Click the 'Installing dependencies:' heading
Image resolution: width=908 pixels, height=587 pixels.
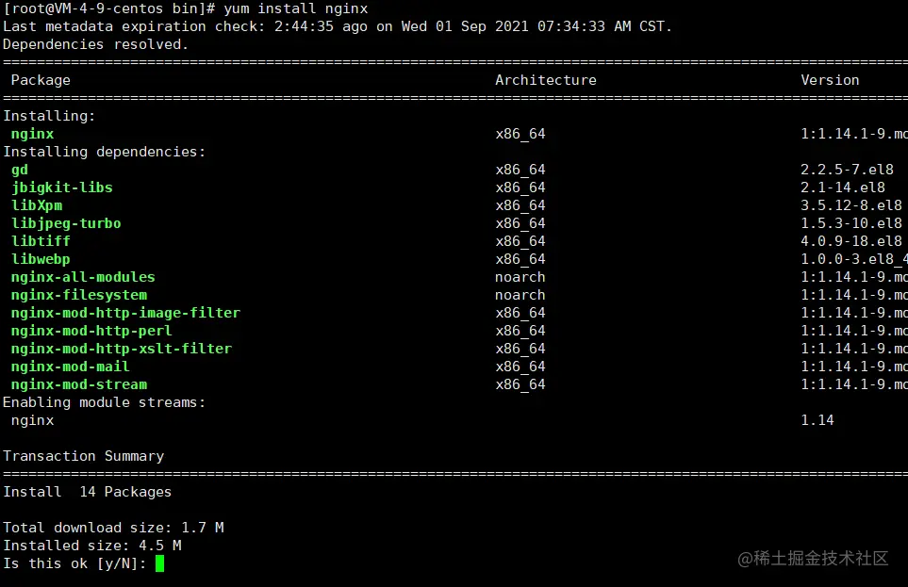tap(105, 152)
